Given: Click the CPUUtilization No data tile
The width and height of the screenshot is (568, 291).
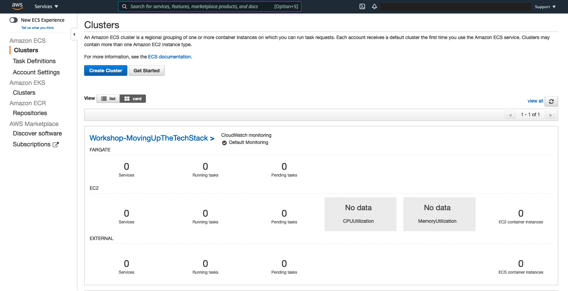Looking at the screenshot, I should pyautogui.click(x=361, y=214).
